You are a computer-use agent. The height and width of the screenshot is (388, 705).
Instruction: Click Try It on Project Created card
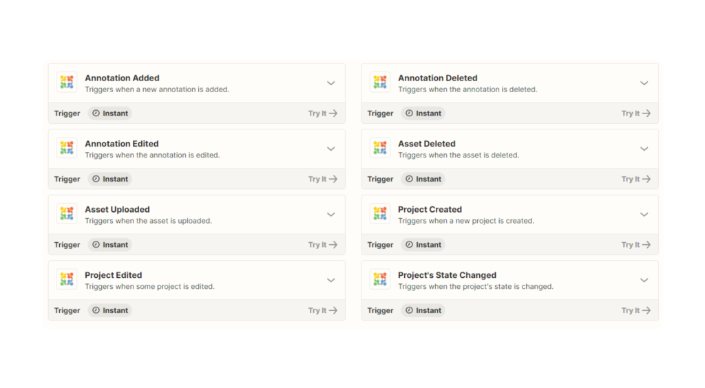click(635, 245)
